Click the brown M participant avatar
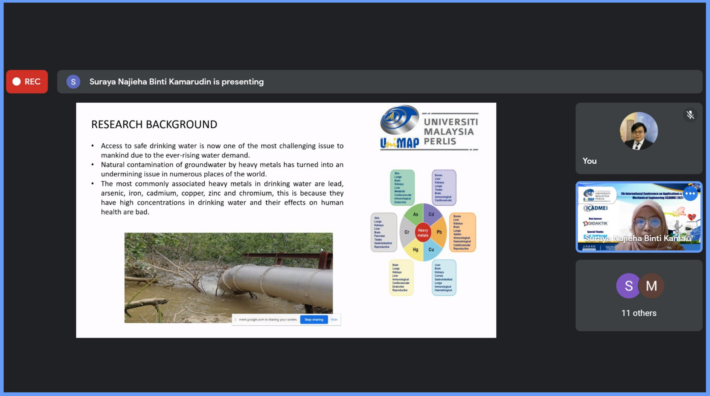Viewport: 710px width, 396px height. point(652,286)
